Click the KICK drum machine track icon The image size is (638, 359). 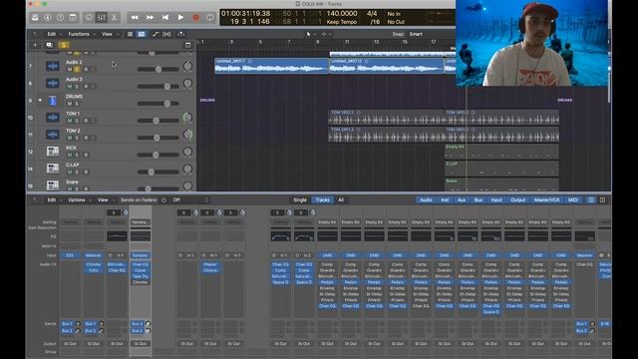tap(53, 152)
